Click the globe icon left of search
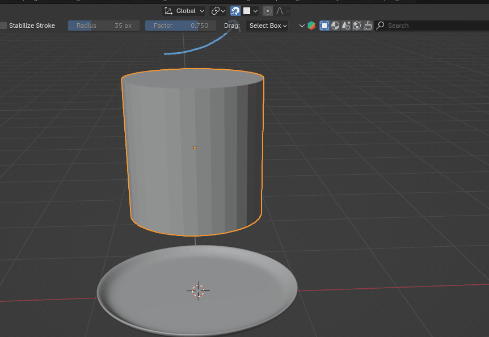This screenshot has height=337, width=489. click(357, 26)
